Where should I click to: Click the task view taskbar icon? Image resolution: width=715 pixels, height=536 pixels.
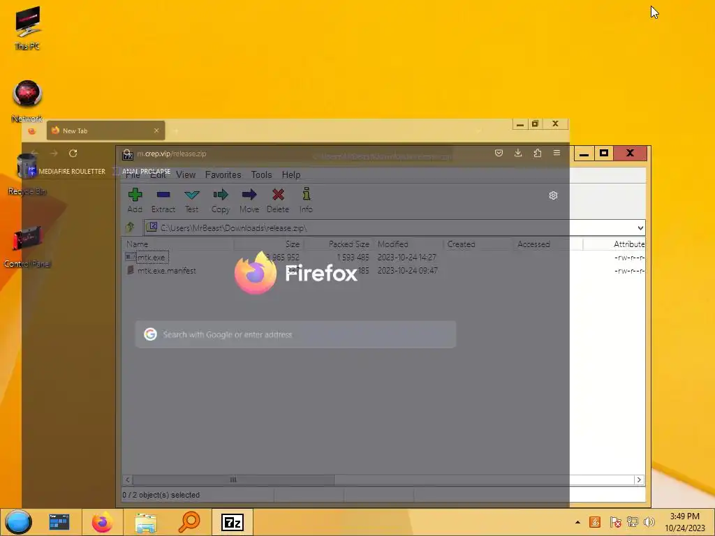click(59, 522)
